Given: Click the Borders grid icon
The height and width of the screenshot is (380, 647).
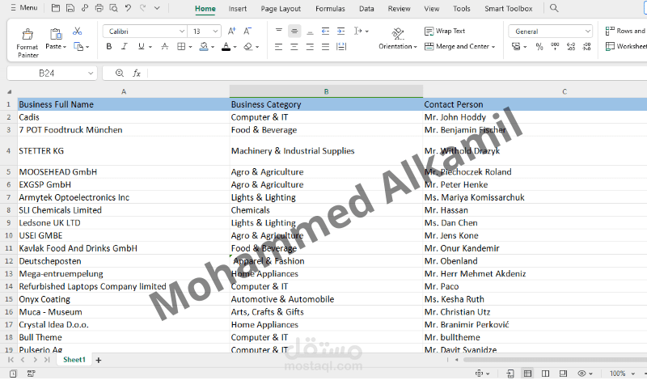Looking at the screenshot, I should [180, 47].
